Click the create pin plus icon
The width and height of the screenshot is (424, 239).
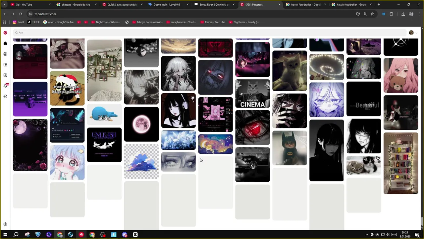click(5, 75)
